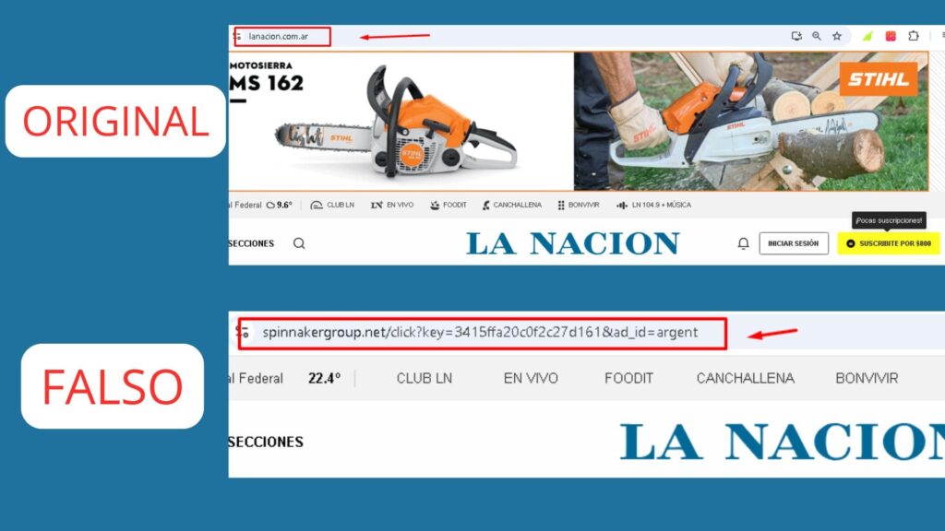Click the LA NACION logo on original site

(572, 243)
